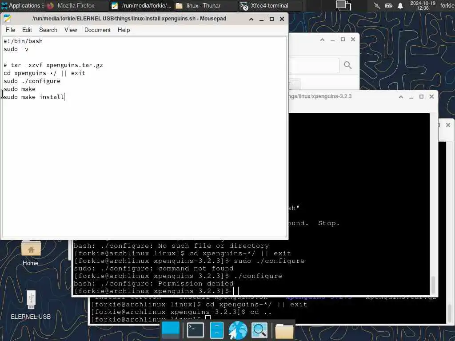Image resolution: width=455 pixels, height=341 pixels.
Task: Open the Home desktop icon
Action: [31, 254]
